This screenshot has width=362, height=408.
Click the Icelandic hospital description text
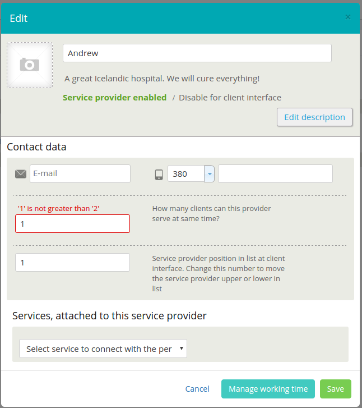(x=162, y=79)
